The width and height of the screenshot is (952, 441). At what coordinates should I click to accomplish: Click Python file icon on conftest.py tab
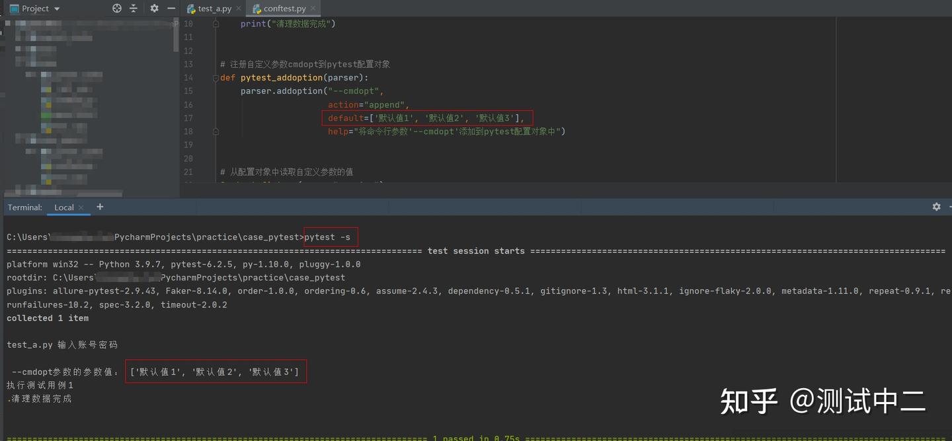pyautogui.click(x=257, y=9)
